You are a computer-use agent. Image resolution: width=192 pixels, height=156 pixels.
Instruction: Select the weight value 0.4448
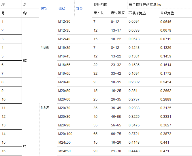click(134, 151)
